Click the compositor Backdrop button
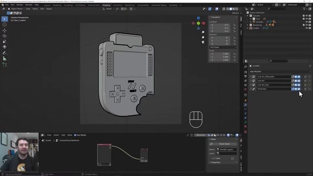This screenshot has height=176, width=313. point(201,135)
